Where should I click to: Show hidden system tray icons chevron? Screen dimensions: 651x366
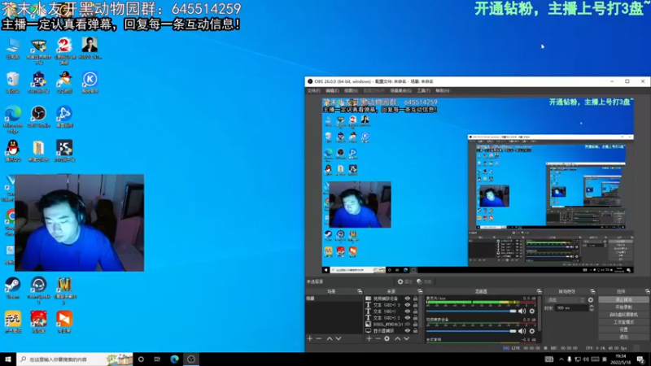[561, 359]
